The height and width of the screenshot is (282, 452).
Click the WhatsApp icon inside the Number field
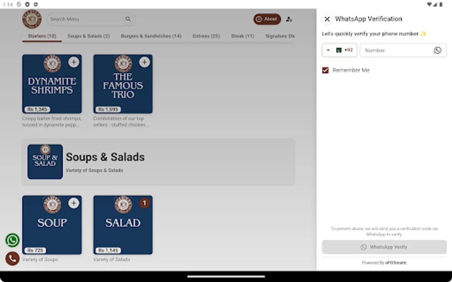[x=438, y=50]
